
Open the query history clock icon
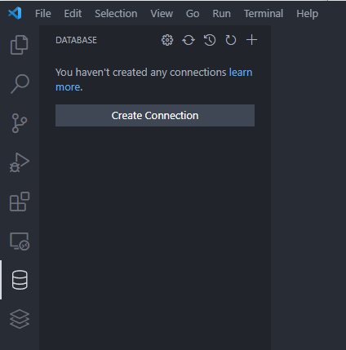tap(210, 40)
